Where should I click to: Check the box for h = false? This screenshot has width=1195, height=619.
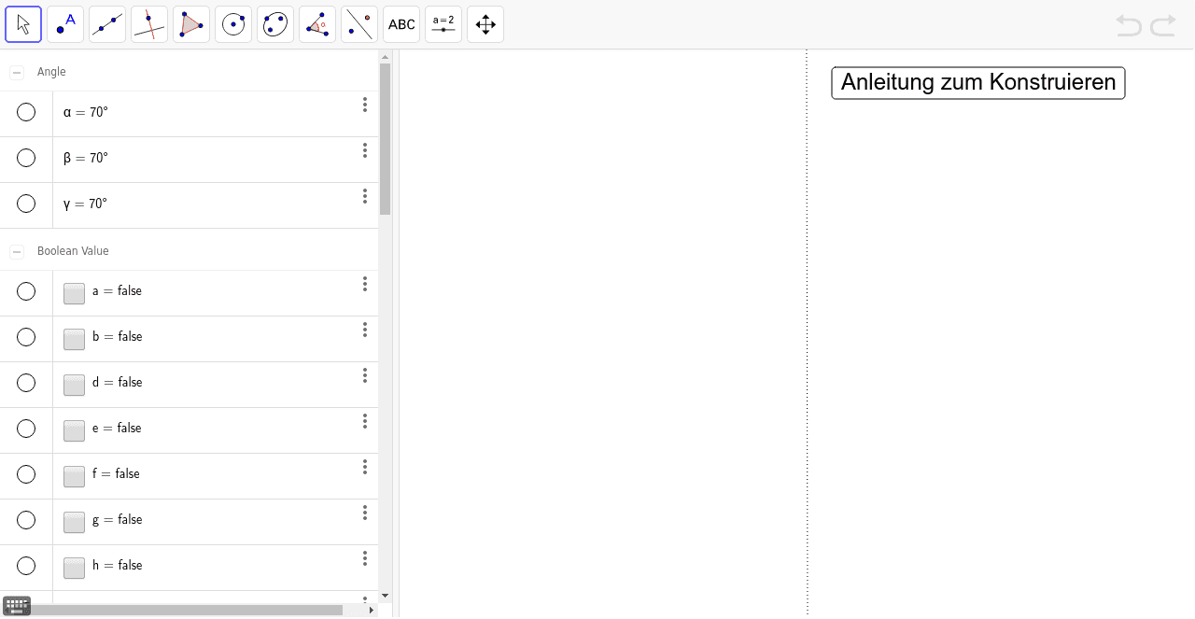(x=74, y=568)
